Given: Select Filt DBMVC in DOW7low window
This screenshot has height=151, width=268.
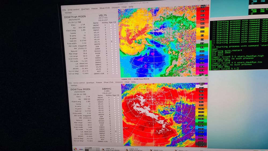Looking at the screenshot, I should [x=120, y=133].
